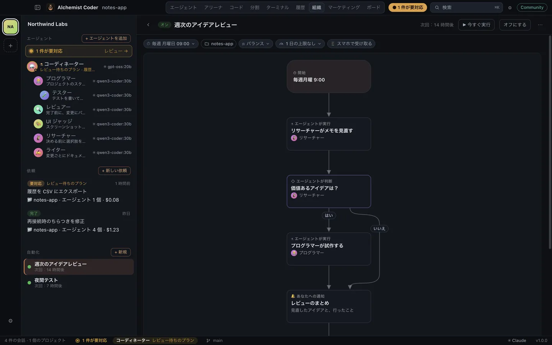
Task: Select the 価値あるアイデアは？ decision node
Action: (329, 191)
